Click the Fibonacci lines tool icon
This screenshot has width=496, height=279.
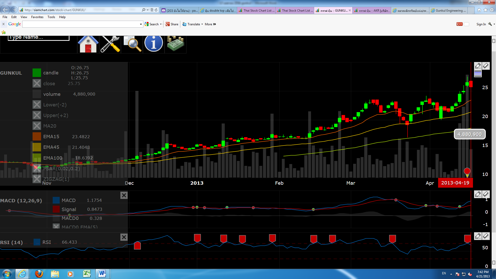coord(478,74)
